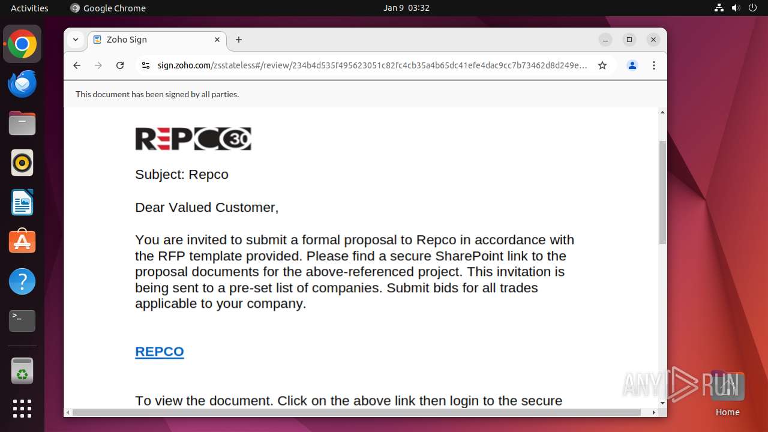
Task: Open the power icon in system menu
Action: (752, 8)
